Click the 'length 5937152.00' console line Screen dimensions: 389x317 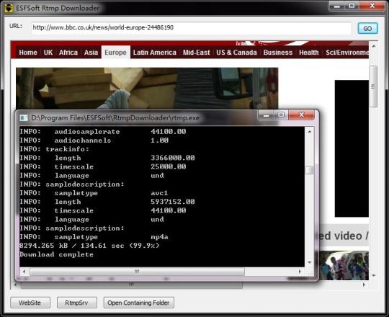107,202
